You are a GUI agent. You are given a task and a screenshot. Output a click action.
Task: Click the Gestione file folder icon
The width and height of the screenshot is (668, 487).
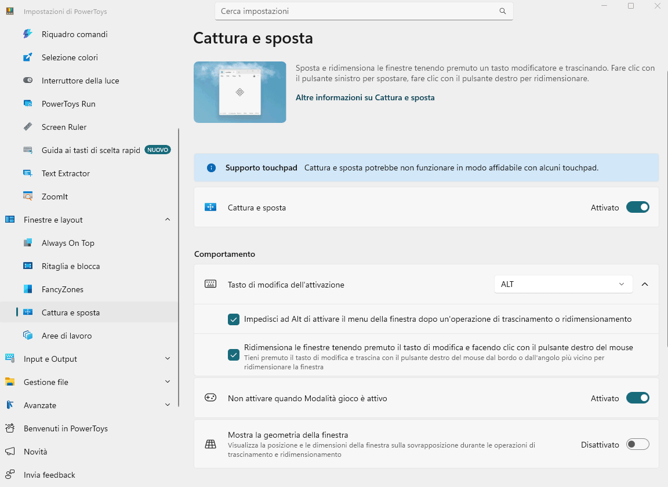(x=10, y=381)
